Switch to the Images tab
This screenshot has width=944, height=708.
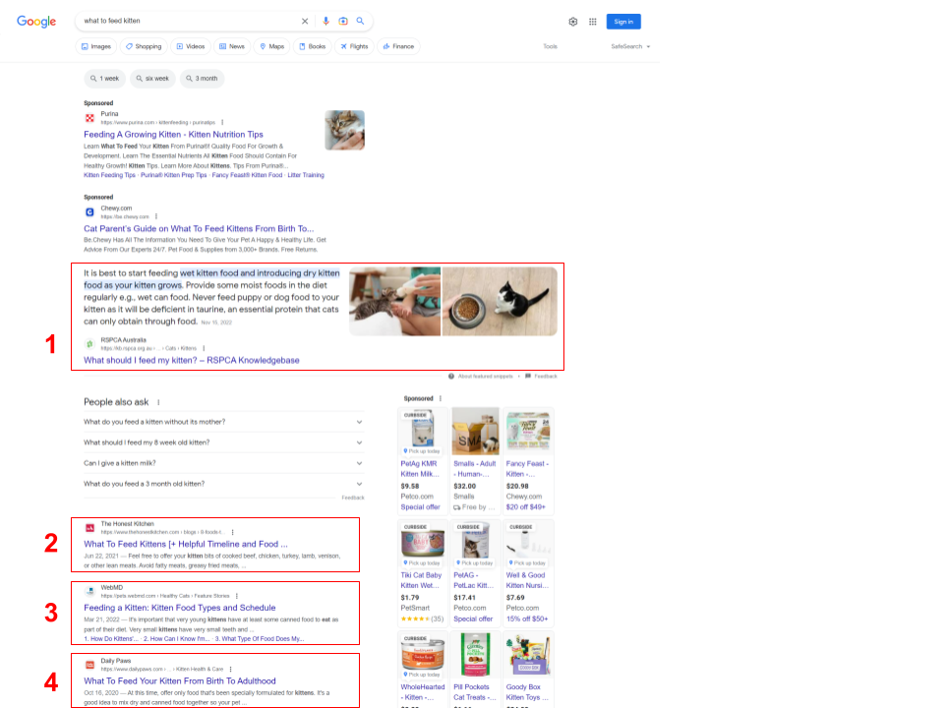pos(96,45)
